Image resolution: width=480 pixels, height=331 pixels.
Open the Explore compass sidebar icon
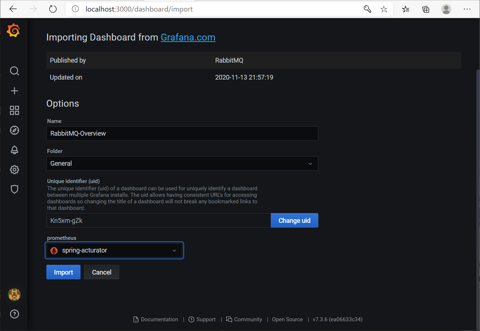point(14,130)
